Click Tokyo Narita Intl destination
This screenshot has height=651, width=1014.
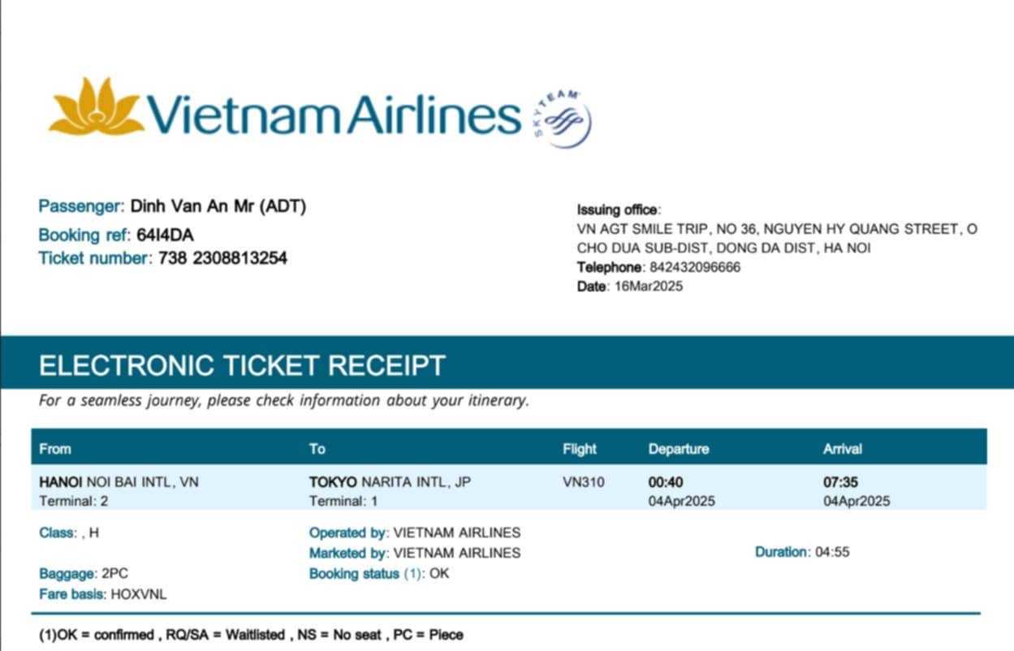390,482
